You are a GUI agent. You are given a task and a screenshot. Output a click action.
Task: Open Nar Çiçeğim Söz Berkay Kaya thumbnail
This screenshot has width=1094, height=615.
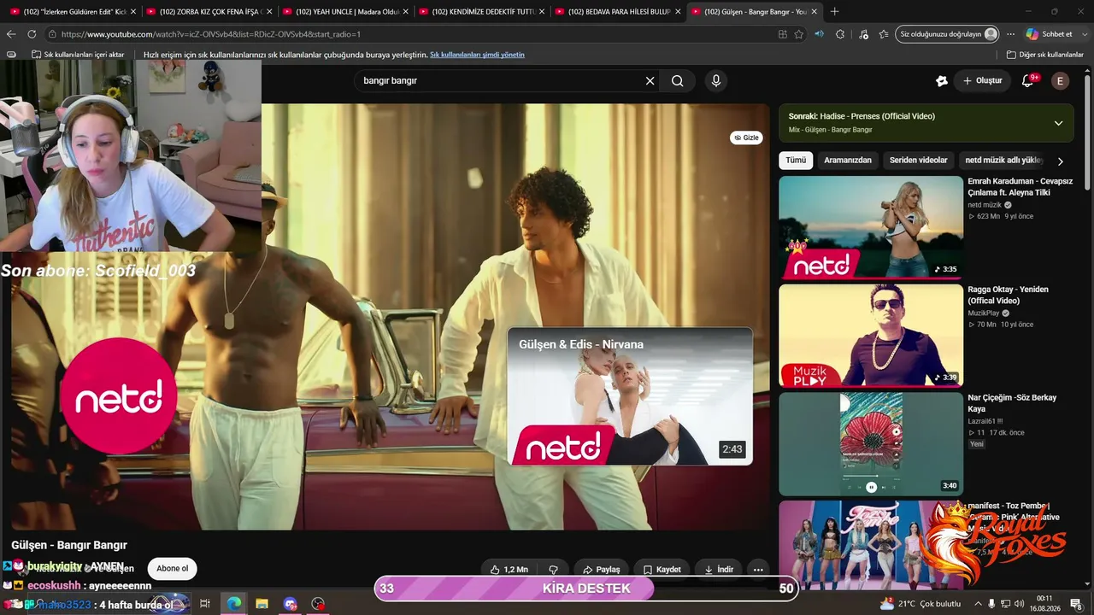[x=871, y=444]
